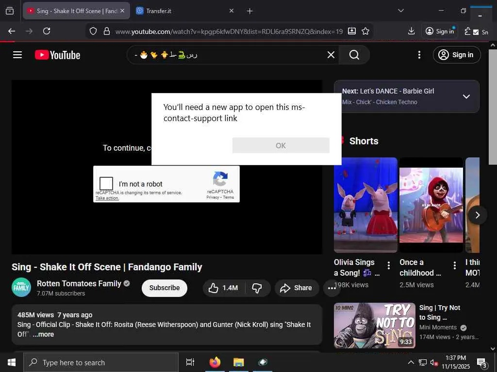Run search with magnifier button

coord(354,55)
